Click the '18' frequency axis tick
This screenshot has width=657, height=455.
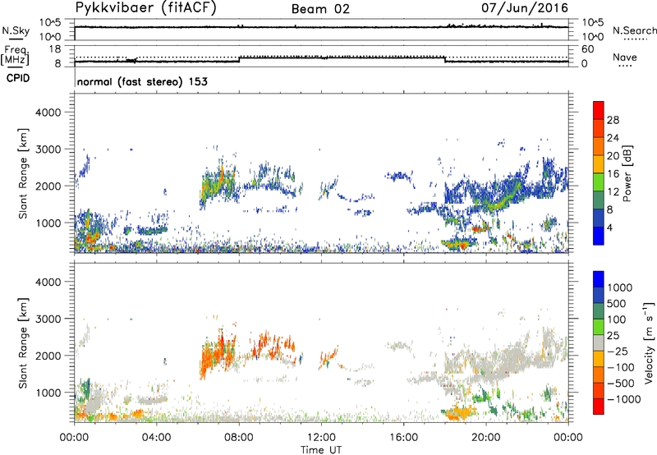pyautogui.click(x=55, y=49)
